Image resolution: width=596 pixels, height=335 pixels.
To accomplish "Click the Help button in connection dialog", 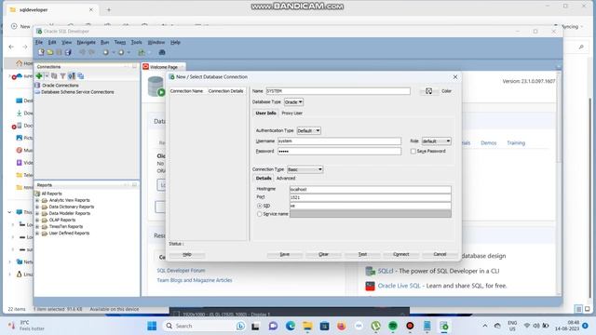I will click(187, 254).
